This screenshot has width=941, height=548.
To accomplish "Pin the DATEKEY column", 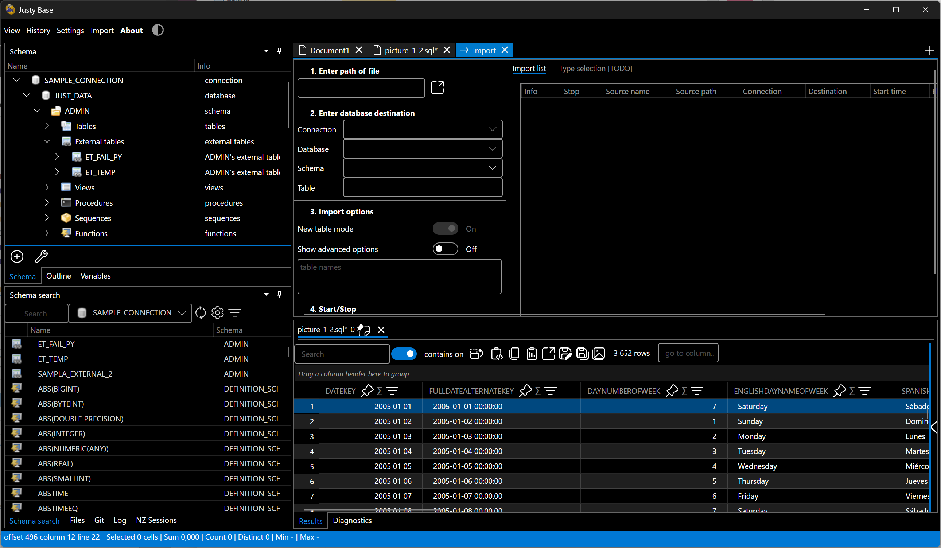I will (x=368, y=391).
